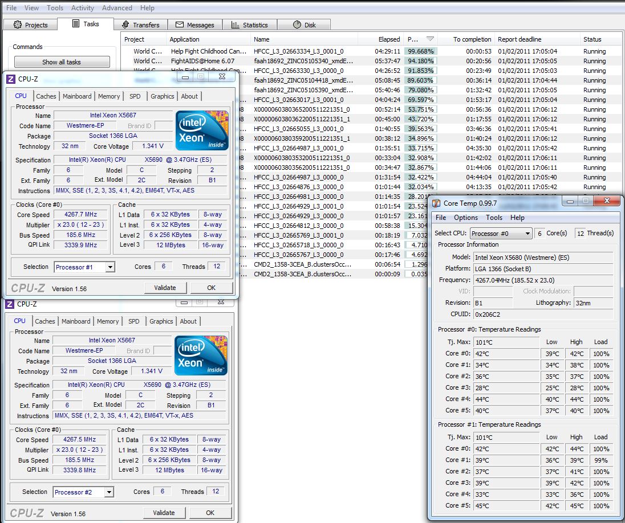This screenshot has width=625, height=523.
Task: Click the top CPU-Z title bar Z icon
Action: click(11, 79)
